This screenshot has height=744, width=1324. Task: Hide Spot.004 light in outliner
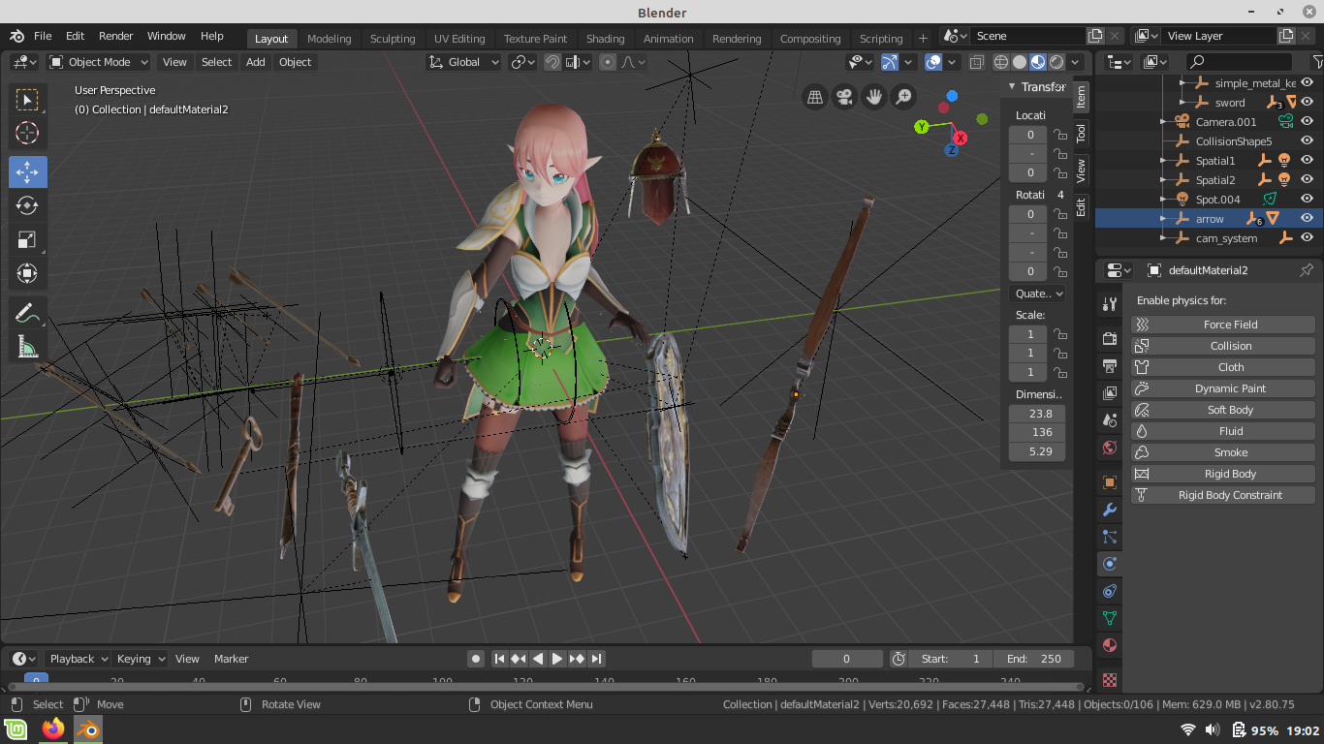point(1307,200)
